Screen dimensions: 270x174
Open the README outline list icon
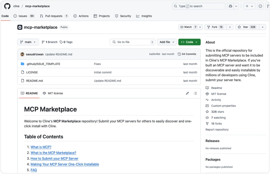pyautogui.click(x=195, y=93)
